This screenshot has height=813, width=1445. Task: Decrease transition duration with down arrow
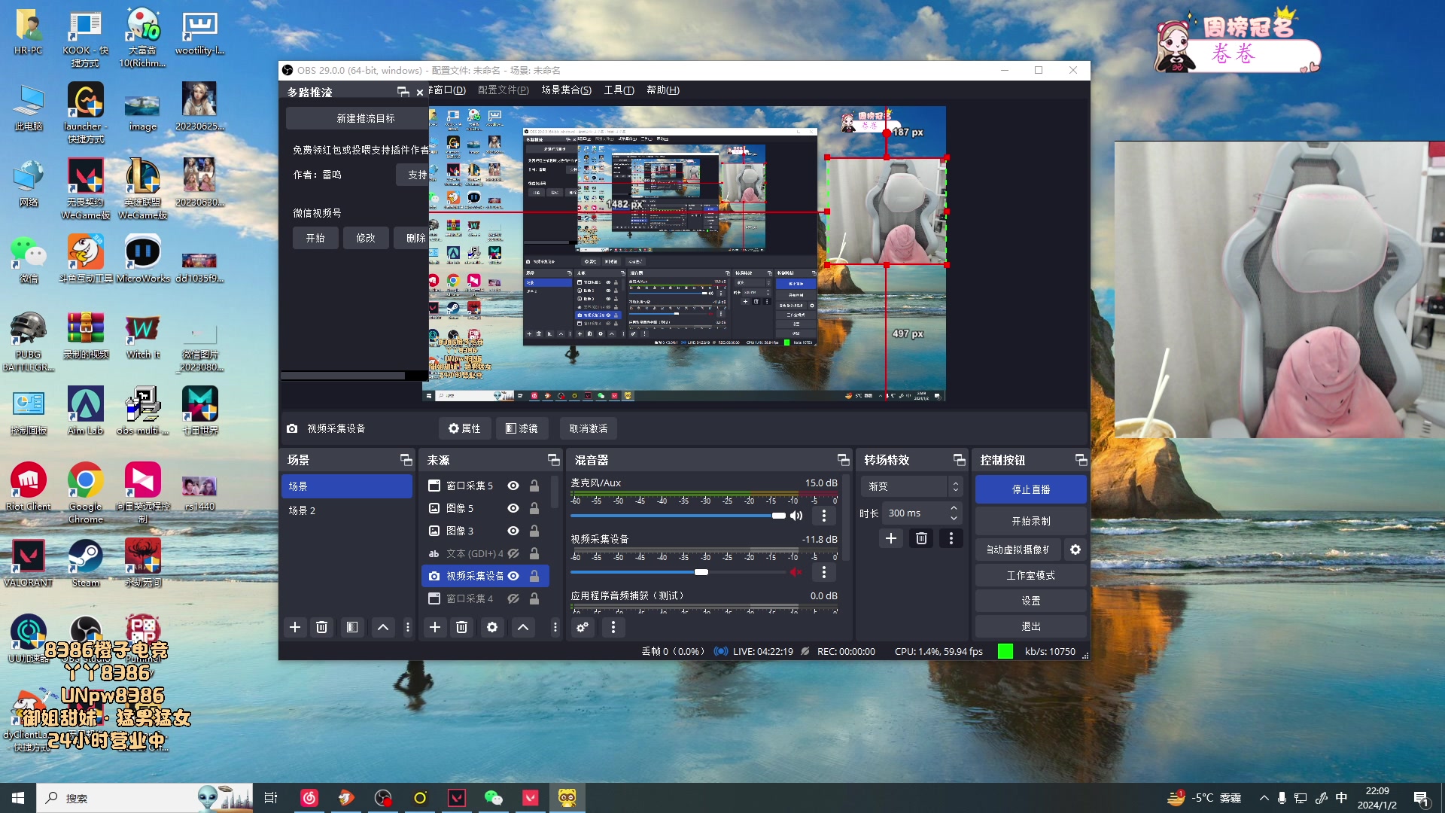pos(954,518)
